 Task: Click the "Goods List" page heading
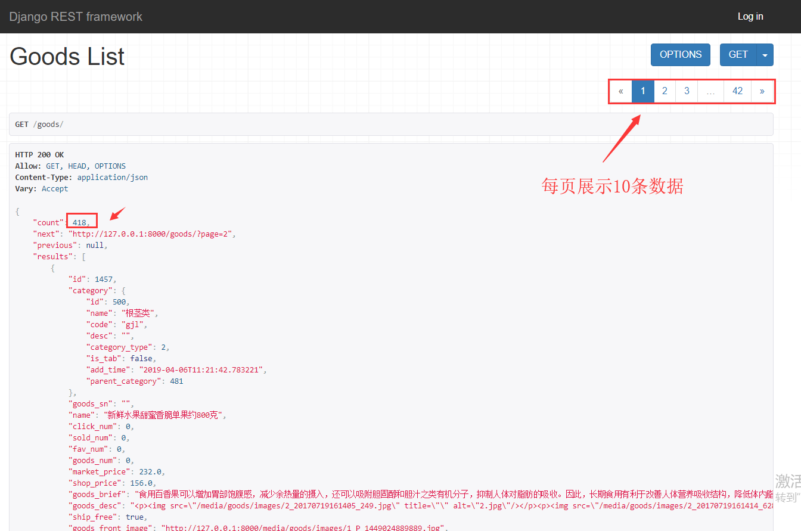pos(67,57)
